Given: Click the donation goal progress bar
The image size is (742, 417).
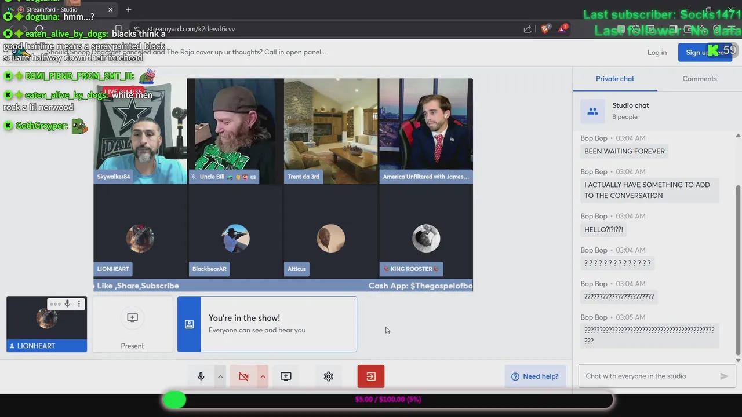Looking at the screenshot, I should pos(388,399).
